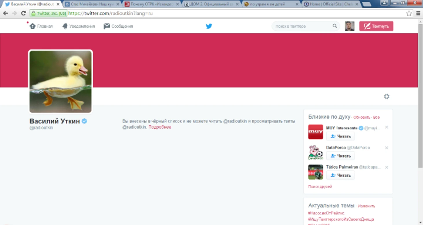423x225 pixels.
Task: Open Tática Palmeiras avatar
Action: (316, 172)
